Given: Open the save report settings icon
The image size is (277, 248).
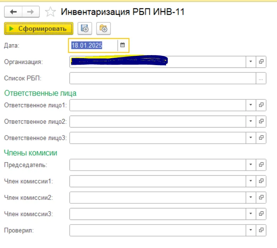Looking at the screenshot, I should 85,28.
